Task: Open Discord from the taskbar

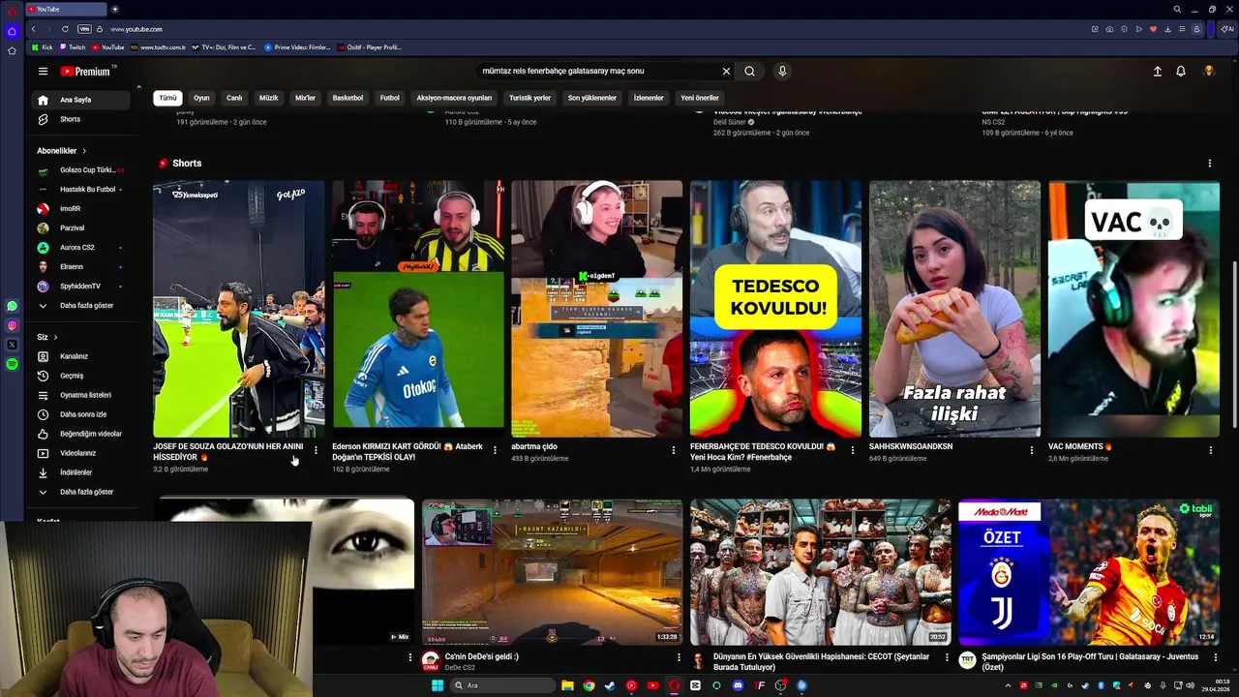Action: (738, 685)
